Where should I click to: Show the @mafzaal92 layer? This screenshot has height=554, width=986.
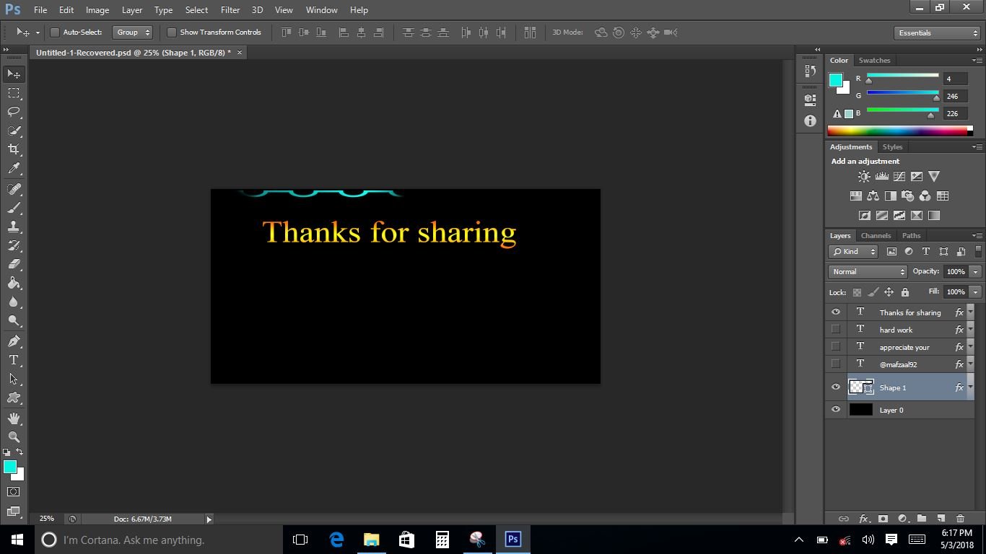click(x=836, y=364)
